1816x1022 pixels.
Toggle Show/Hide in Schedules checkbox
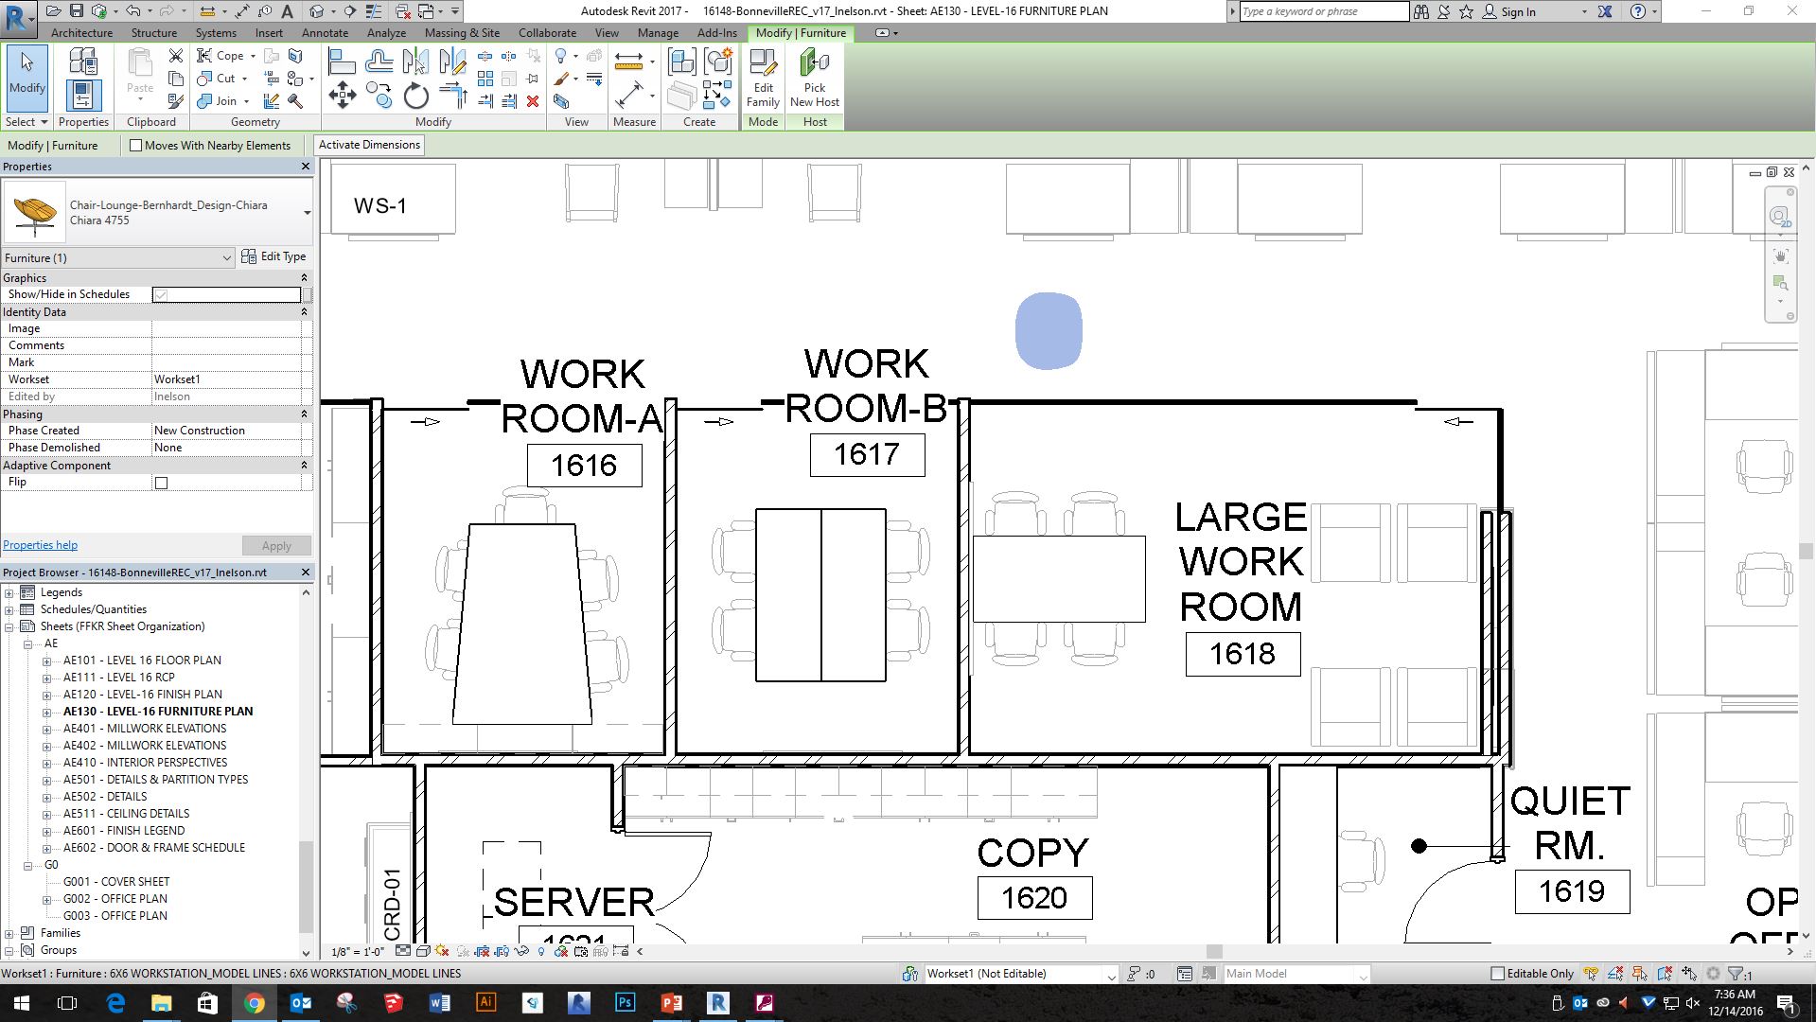pyautogui.click(x=160, y=293)
